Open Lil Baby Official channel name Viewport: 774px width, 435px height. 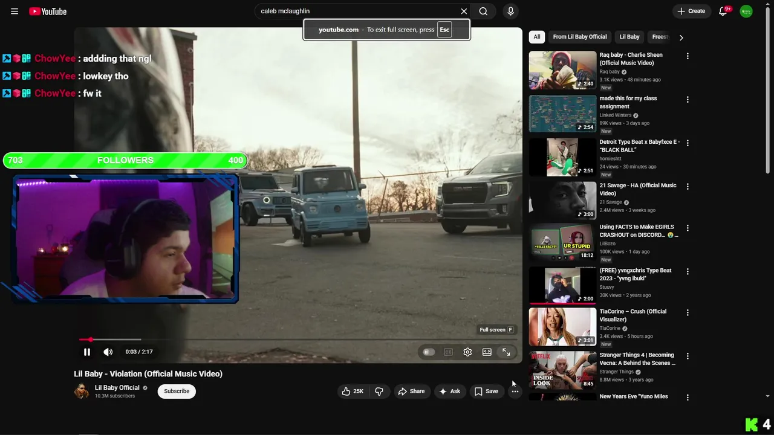117,388
